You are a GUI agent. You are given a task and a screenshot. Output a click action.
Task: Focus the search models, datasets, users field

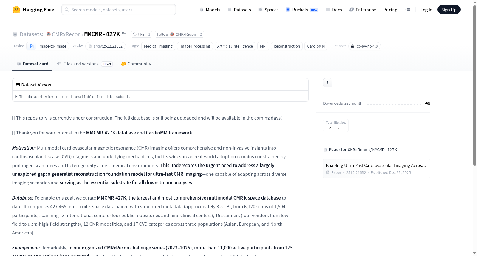coord(119,10)
